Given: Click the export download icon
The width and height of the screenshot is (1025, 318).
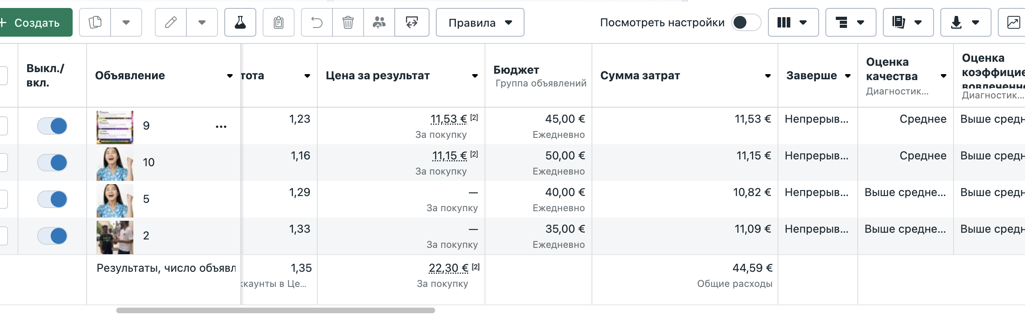Looking at the screenshot, I should click(x=966, y=22).
